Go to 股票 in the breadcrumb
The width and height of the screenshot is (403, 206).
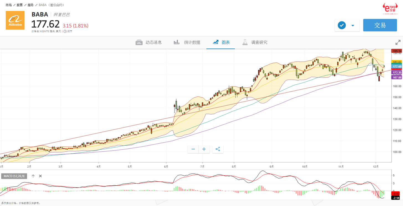coord(20,5)
